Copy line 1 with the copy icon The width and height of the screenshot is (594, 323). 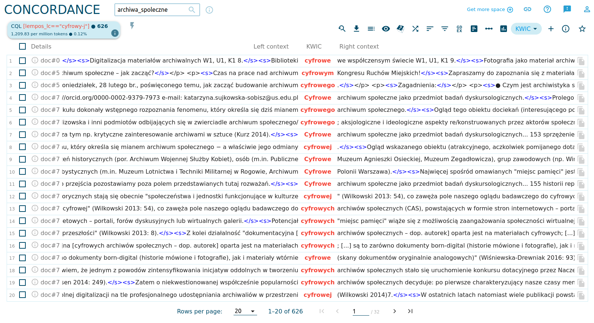click(581, 61)
